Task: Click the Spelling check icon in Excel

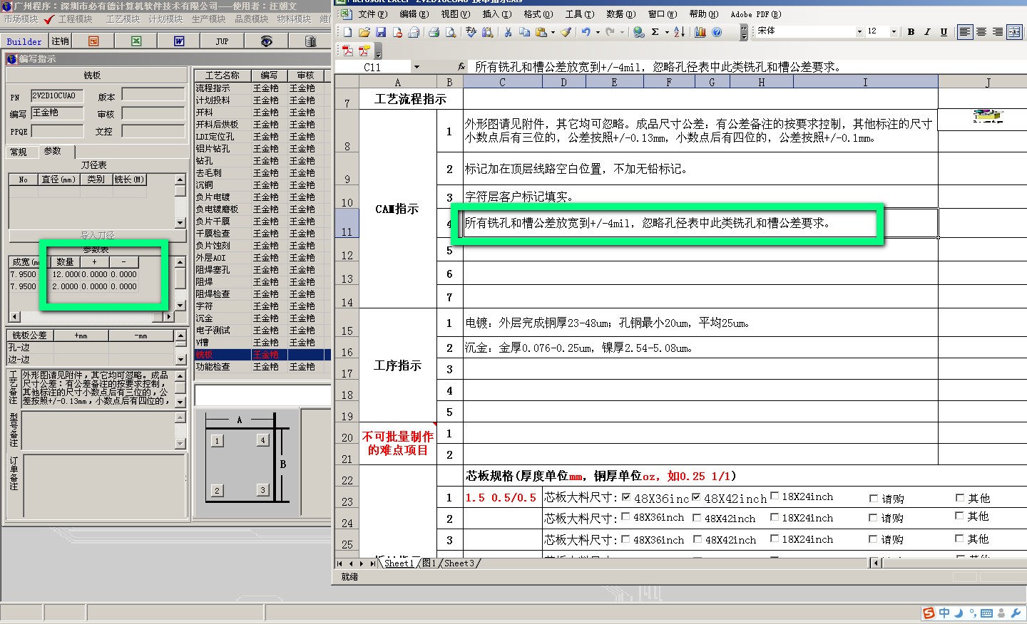Action: click(471, 32)
